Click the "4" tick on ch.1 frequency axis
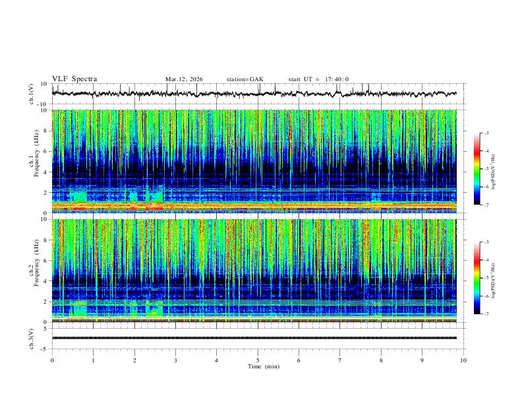The width and height of the screenshot is (522, 404). (46, 172)
